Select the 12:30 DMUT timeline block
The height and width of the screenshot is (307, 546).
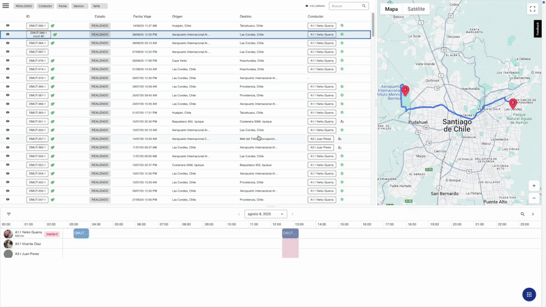pos(290,233)
